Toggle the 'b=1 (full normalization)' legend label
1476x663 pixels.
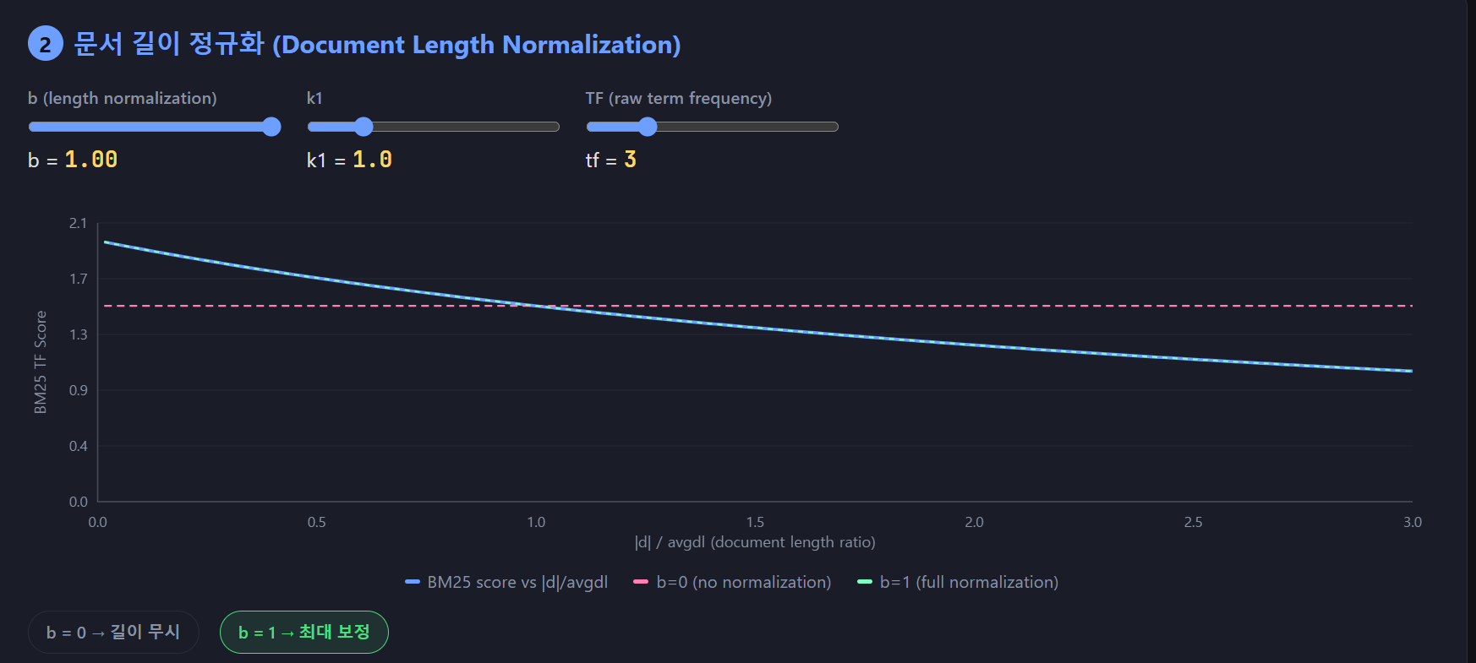tap(969, 582)
